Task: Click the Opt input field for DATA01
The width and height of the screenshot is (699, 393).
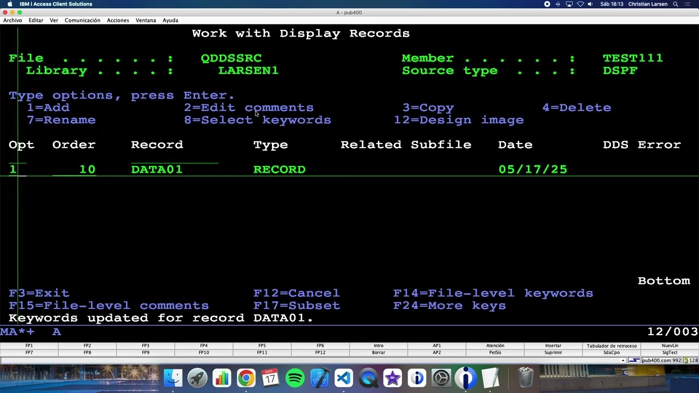Action: (17, 169)
